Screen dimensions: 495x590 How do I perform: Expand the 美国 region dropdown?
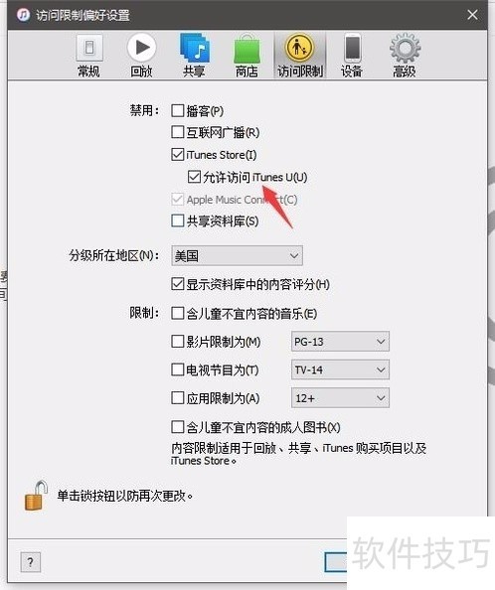coord(237,256)
